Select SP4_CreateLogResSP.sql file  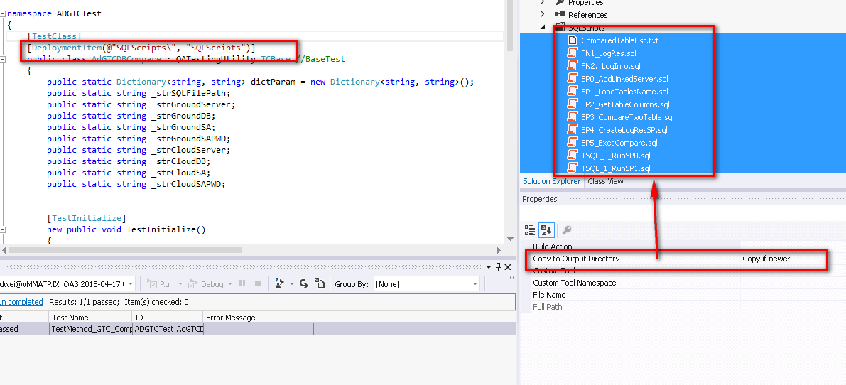(x=624, y=130)
